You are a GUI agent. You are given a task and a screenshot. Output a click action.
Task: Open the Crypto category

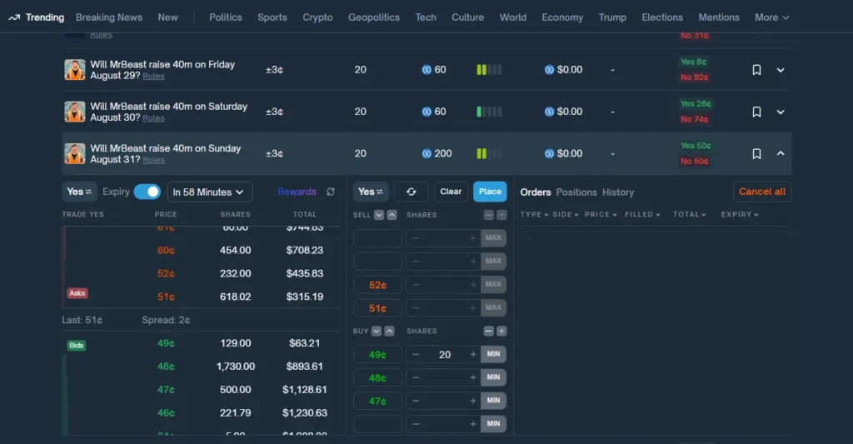(317, 17)
